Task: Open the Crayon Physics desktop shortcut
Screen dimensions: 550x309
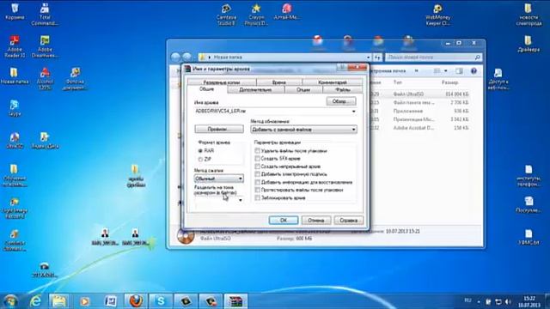Action: click(x=256, y=14)
